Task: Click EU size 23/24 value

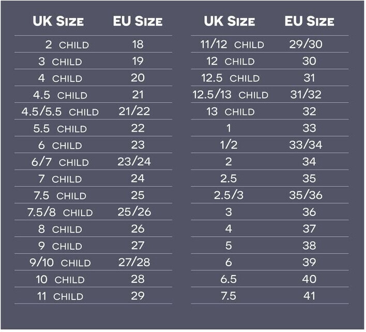Action: [x=134, y=162]
